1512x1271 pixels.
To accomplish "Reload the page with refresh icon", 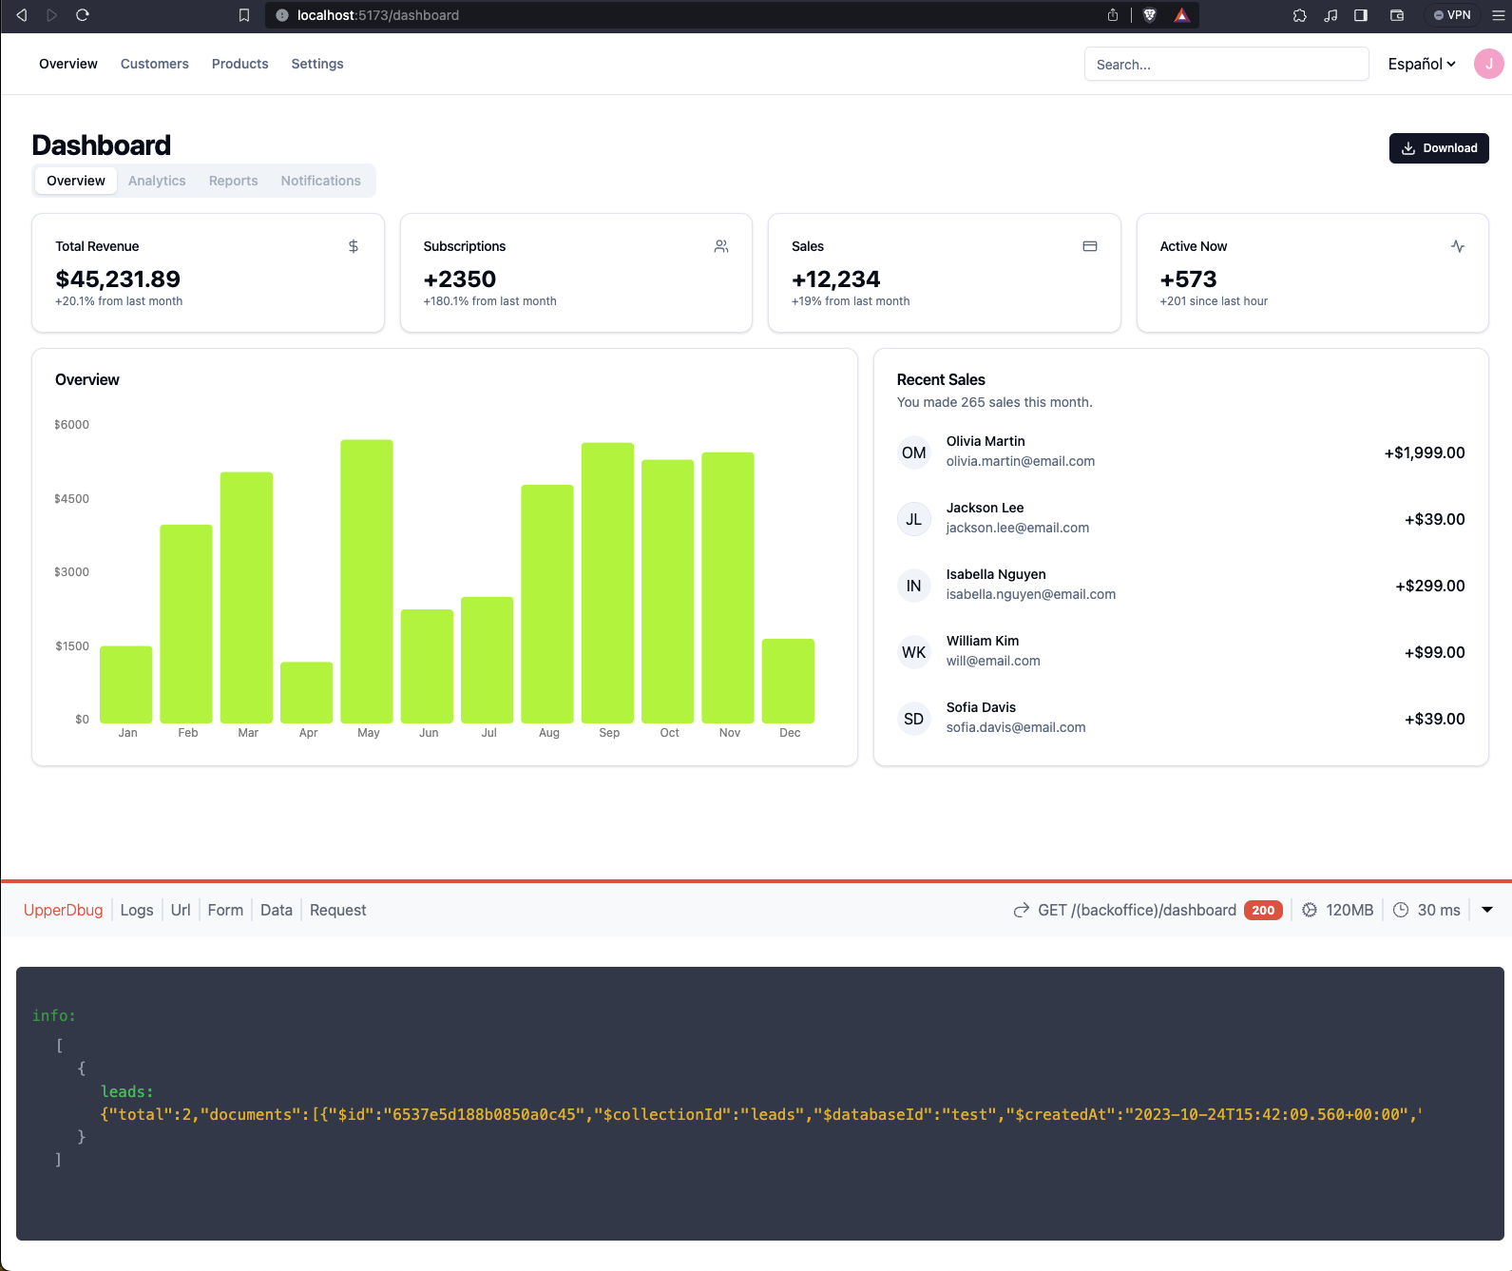I will (83, 15).
